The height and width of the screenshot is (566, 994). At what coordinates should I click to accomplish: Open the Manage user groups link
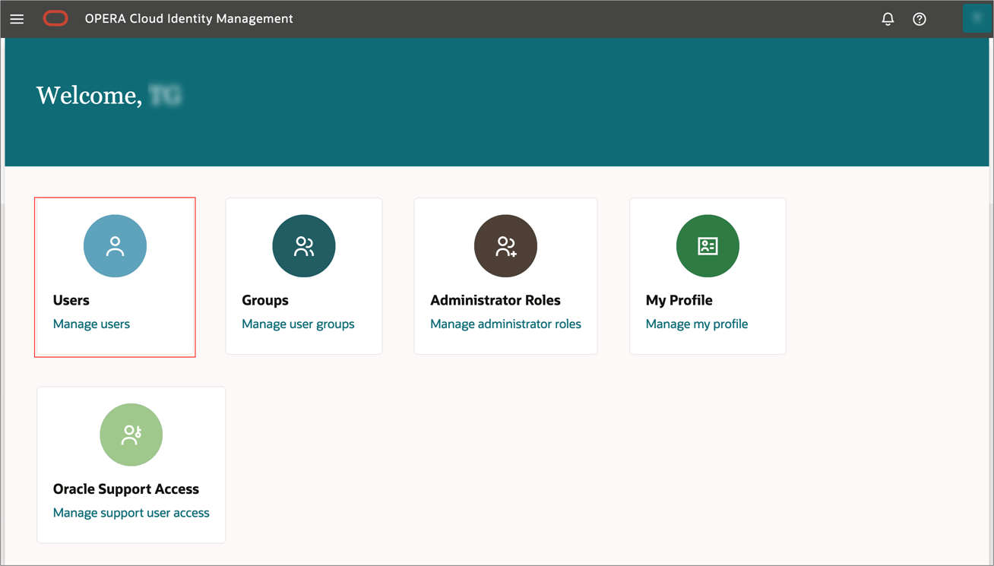click(298, 324)
